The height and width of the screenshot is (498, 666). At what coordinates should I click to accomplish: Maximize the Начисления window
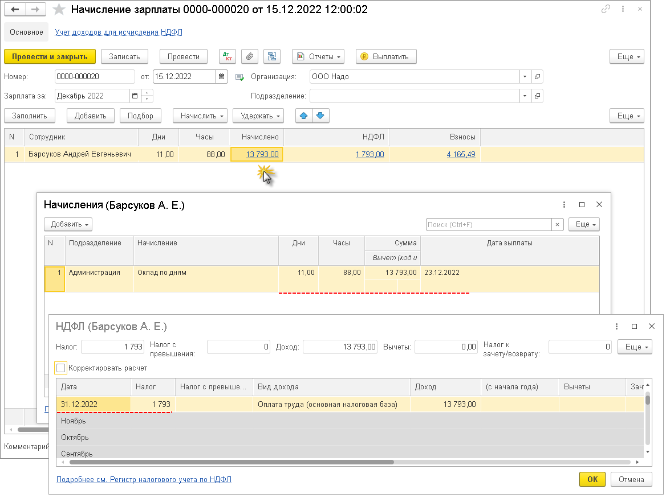[x=582, y=205]
